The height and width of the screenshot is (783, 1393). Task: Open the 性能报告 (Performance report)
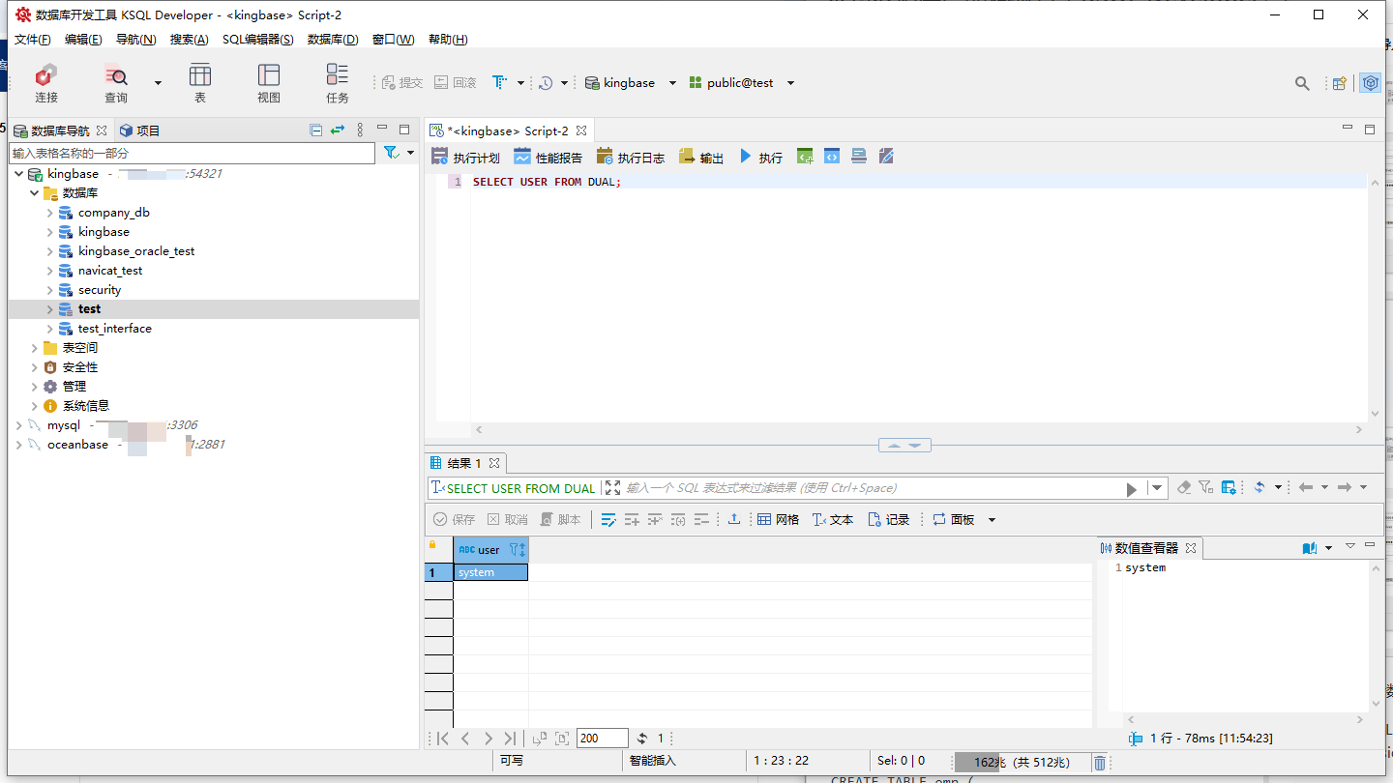548,157
